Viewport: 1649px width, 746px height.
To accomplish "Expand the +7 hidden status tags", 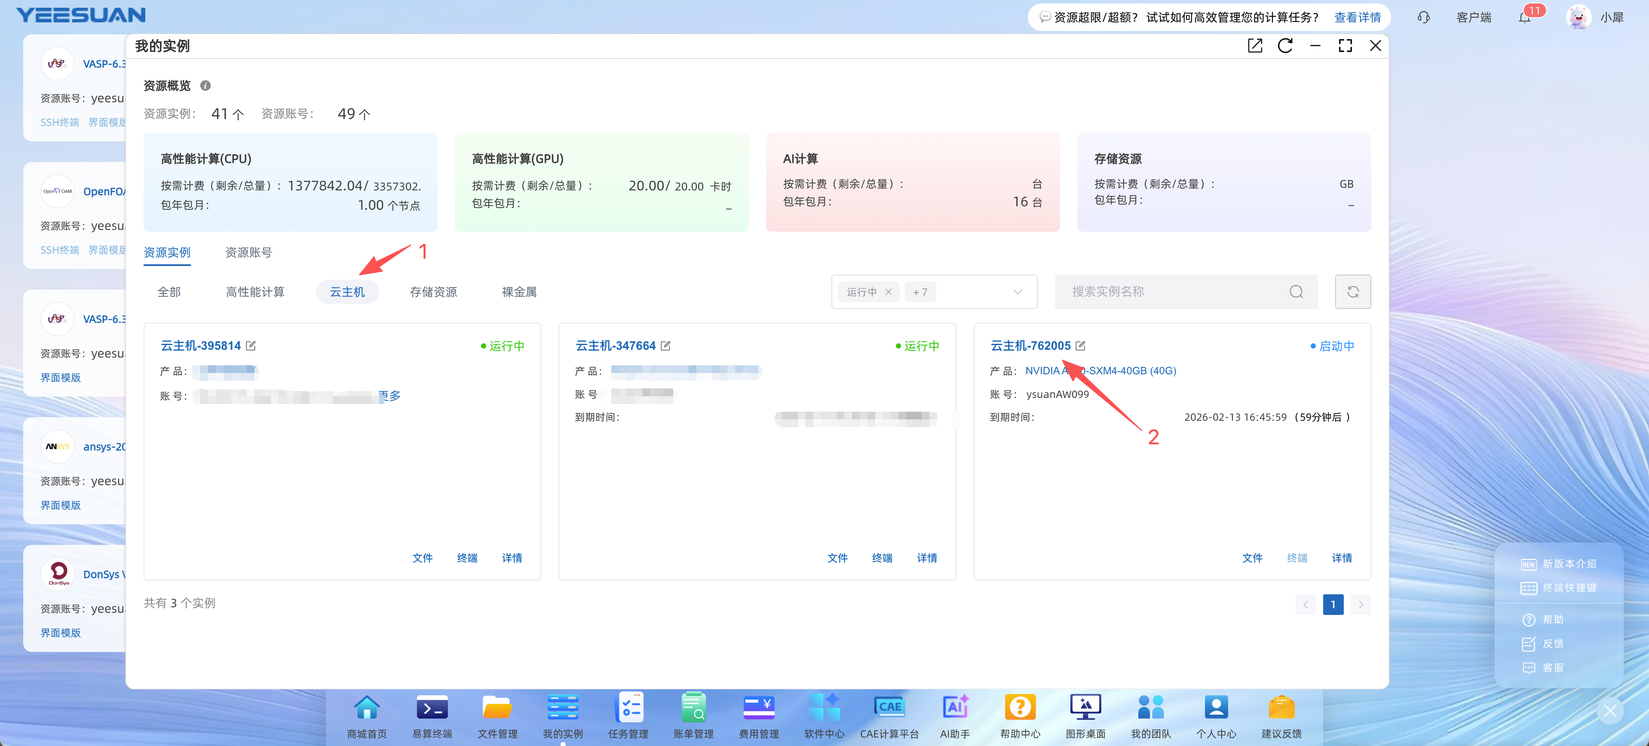I will click(x=920, y=292).
